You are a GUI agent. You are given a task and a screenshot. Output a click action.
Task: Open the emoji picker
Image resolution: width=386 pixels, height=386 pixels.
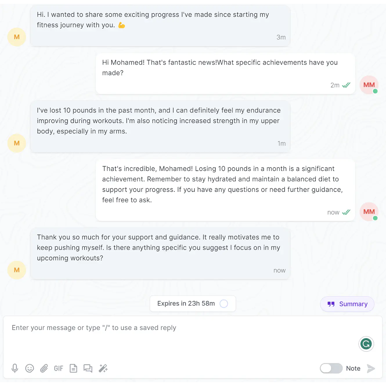click(30, 368)
